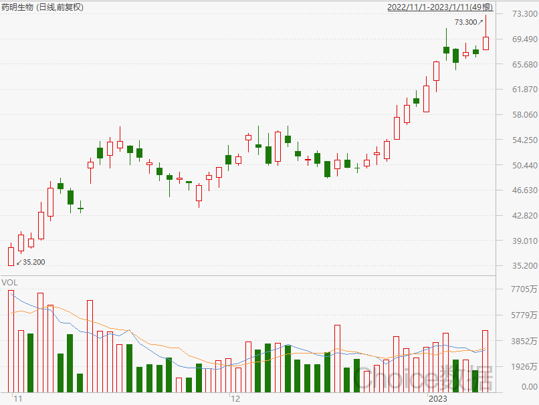Click the 2023 year marker on time axis

pyautogui.click(x=438, y=399)
